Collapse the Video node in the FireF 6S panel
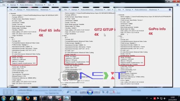Image resolution: width=180 pixels, height=101 pixels. (x=10, y=37)
